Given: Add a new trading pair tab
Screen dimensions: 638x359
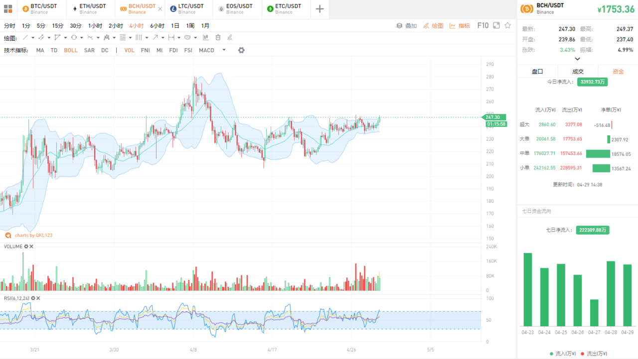Looking at the screenshot, I should coord(319,9).
